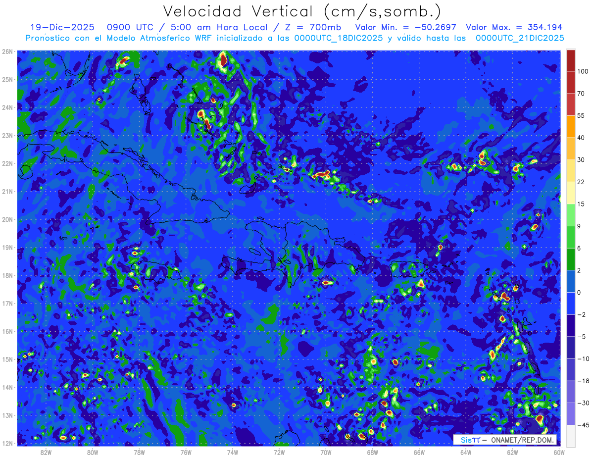Image resolution: width=594 pixels, height=459 pixels.
Task: Click the blue swatch between 0 and 2
Action: point(571,281)
